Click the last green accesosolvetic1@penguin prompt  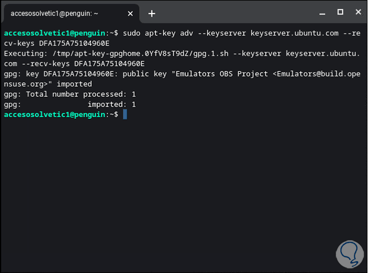[x=54, y=114]
